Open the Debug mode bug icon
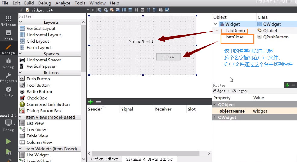The height and width of the screenshot is (162, 297). click(x=8, y=63)
